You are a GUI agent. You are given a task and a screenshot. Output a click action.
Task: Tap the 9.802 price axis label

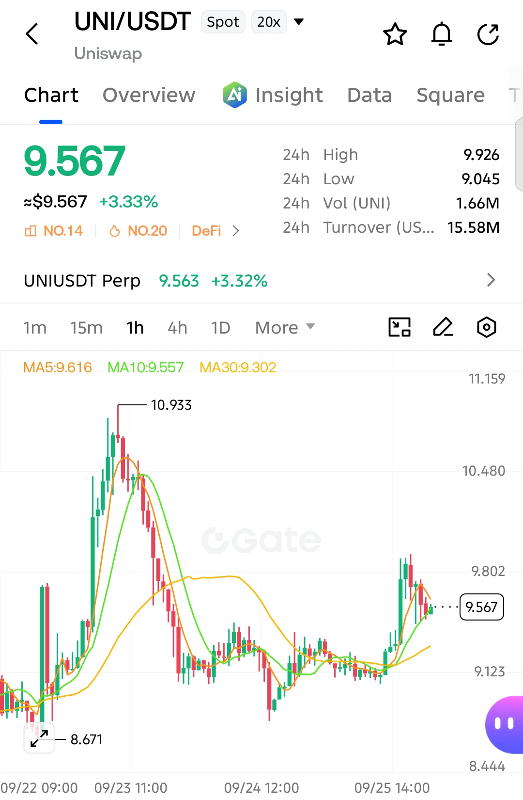[x=488, y=571]
